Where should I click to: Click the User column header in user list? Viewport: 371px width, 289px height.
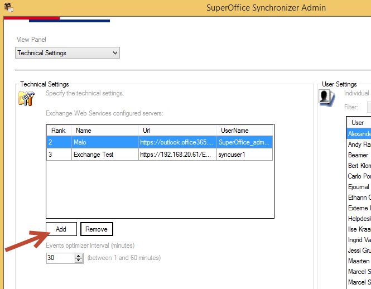359,123
